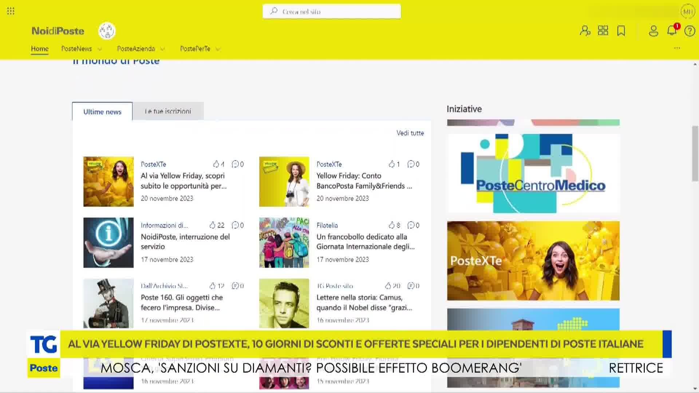Open the colorful backpacks stamp thumbnail
The image size is (699, 393).
tap(284, 242)
